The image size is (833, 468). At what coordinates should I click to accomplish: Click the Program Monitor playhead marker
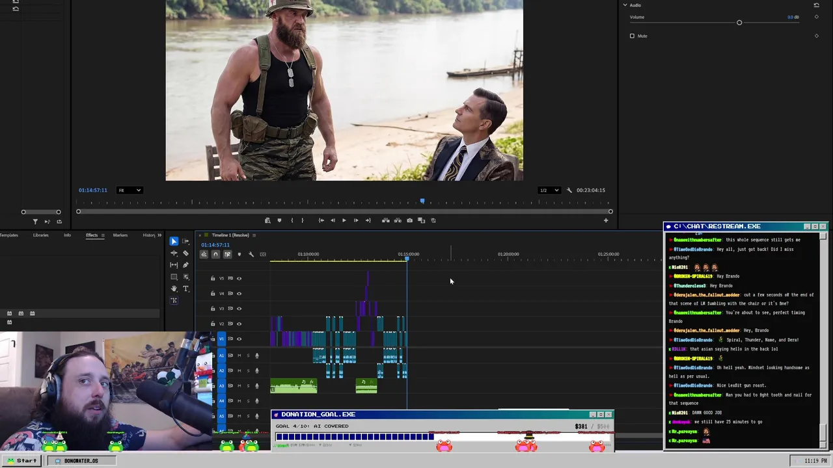pyautogui.click(x=422, y=201)
